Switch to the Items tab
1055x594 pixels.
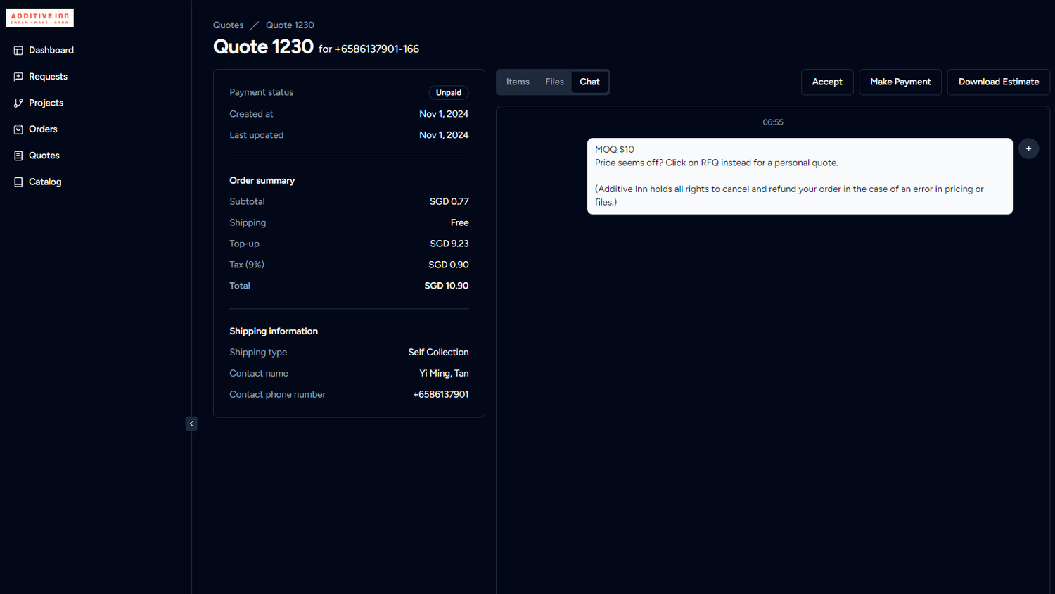[518, 82]
